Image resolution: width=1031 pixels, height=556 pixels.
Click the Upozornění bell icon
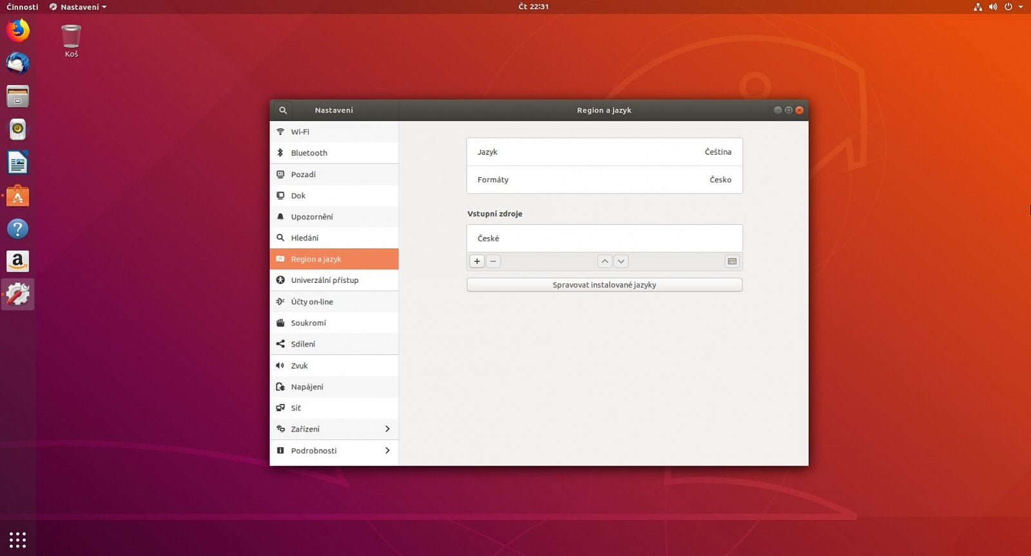coord(280,216)
